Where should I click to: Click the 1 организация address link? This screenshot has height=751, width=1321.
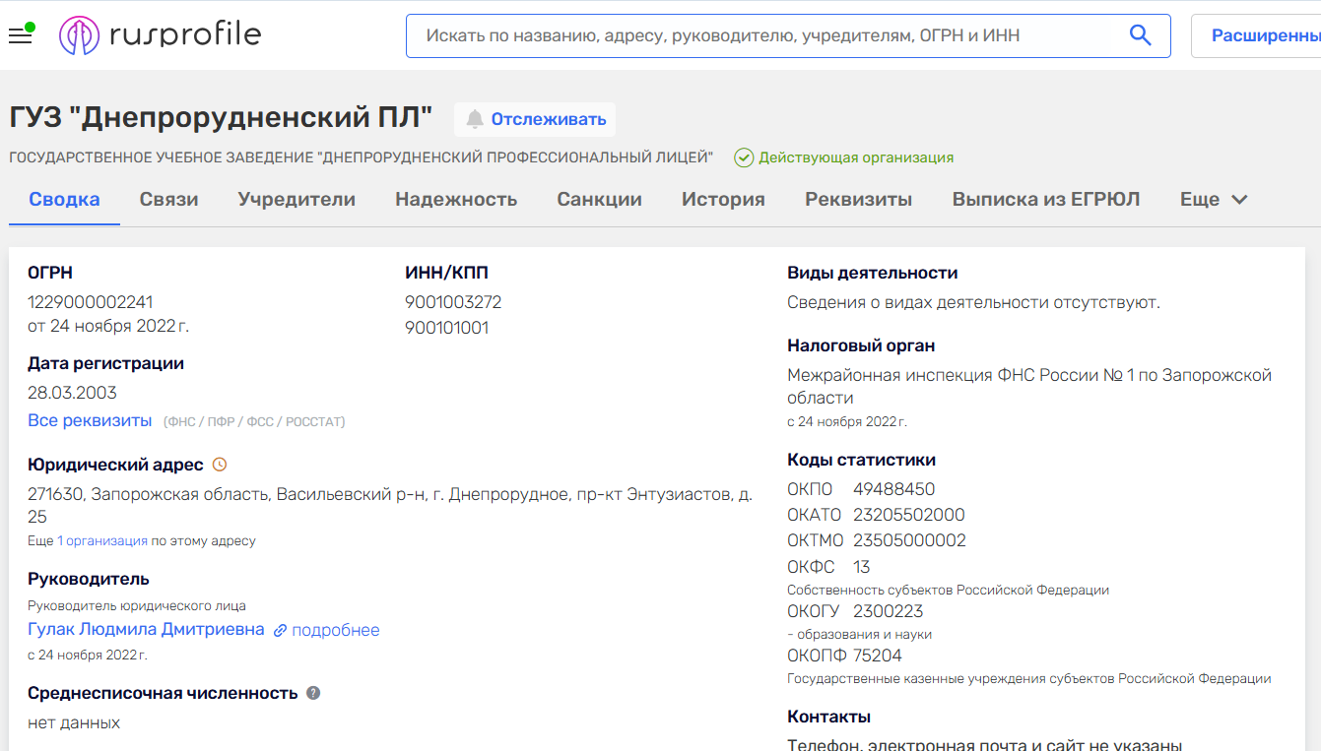(x=102, y=541)
